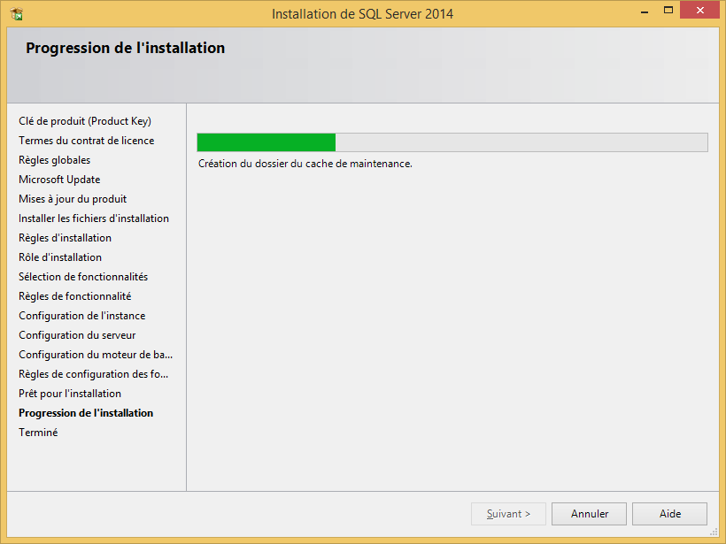This screenshot has width=726, height=544.
Task: Close the SQL Server 2014 installer window
Action: tap(699, 11)
